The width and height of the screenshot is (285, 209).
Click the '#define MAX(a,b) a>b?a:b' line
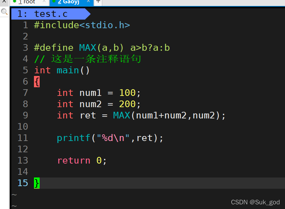102,48
